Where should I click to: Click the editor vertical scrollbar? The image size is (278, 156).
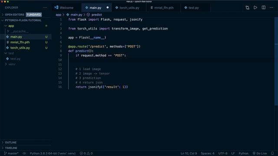(x=276, y=61)
